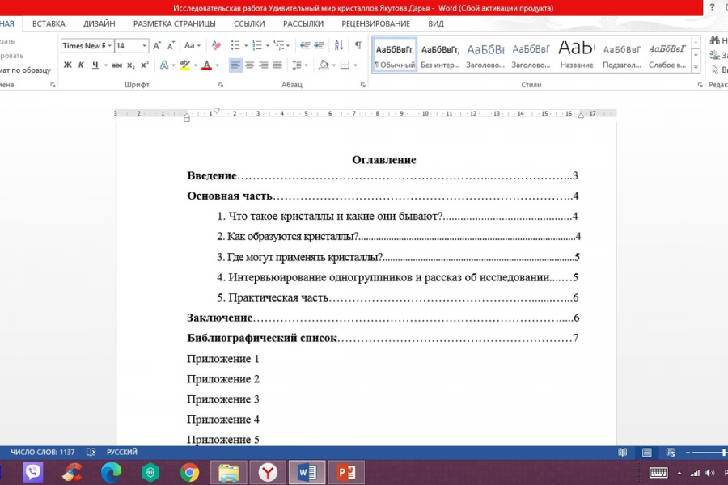Image resolution: width=728 pixels, height=485 pixels.
Task: Expand bullets library dropdown arrow
Action: pos(246,45)
